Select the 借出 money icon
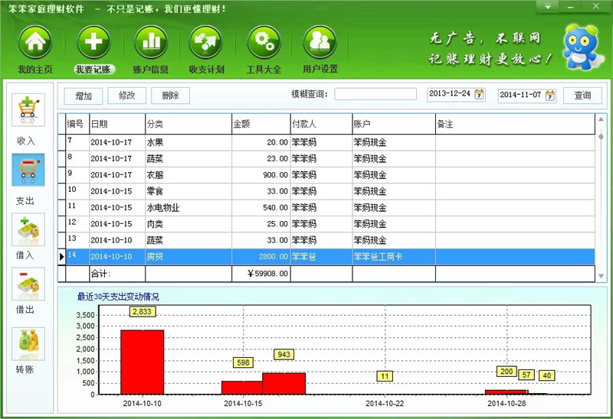 (28, 284)
